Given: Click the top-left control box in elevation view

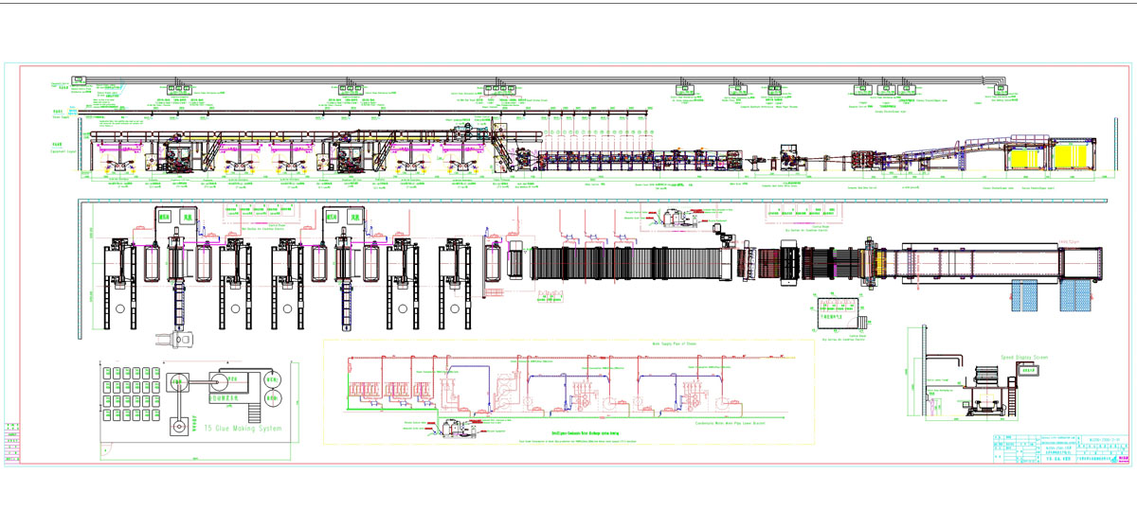Looking at the screenshot, I should pos(78,79).
